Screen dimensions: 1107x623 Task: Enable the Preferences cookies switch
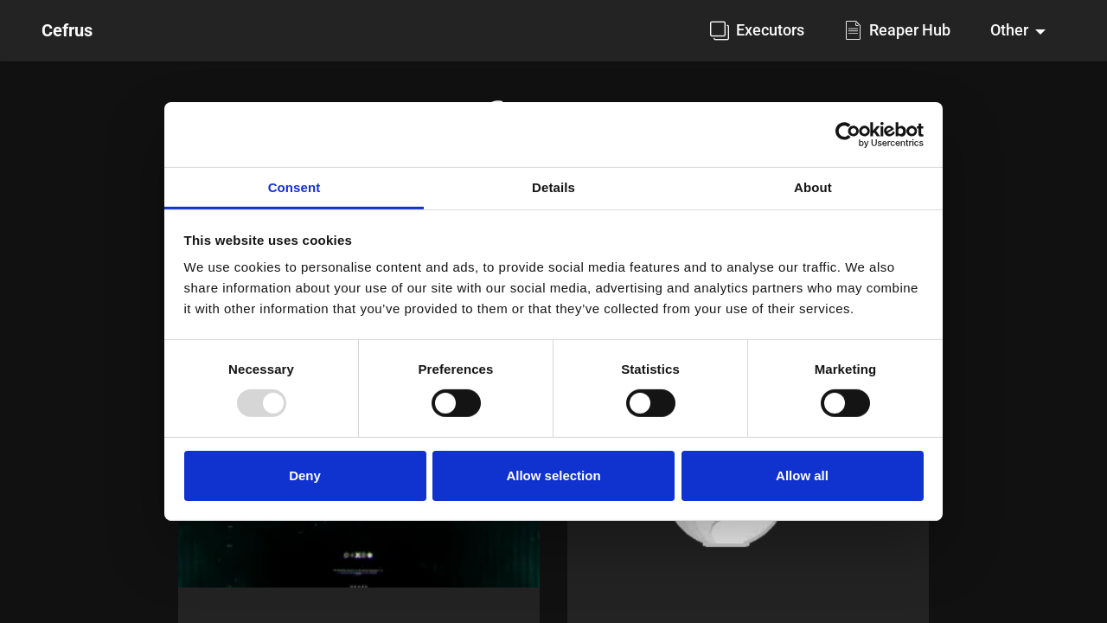pyautogui.click(x=456, y=403)
